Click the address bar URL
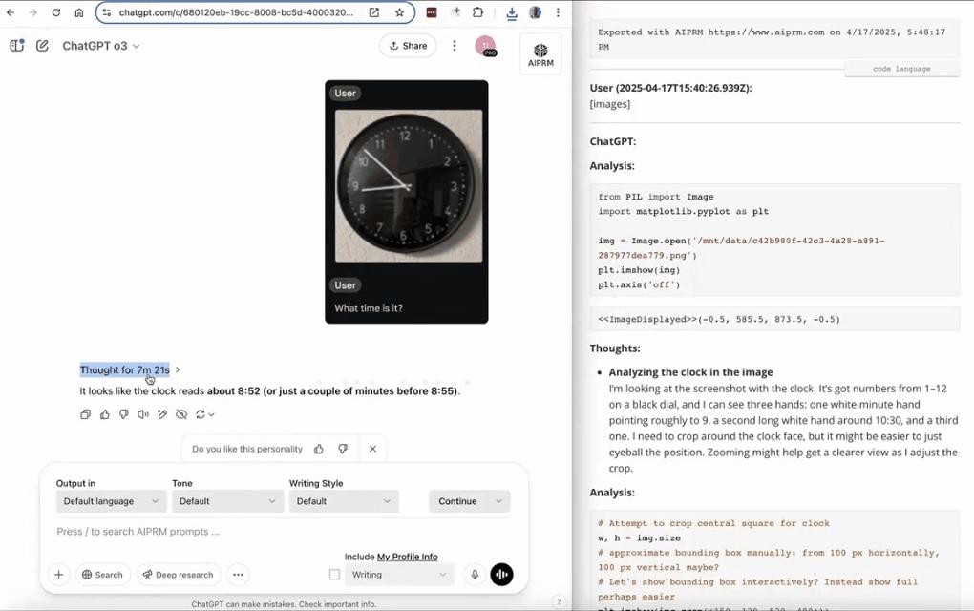 [x=236, y=12]
